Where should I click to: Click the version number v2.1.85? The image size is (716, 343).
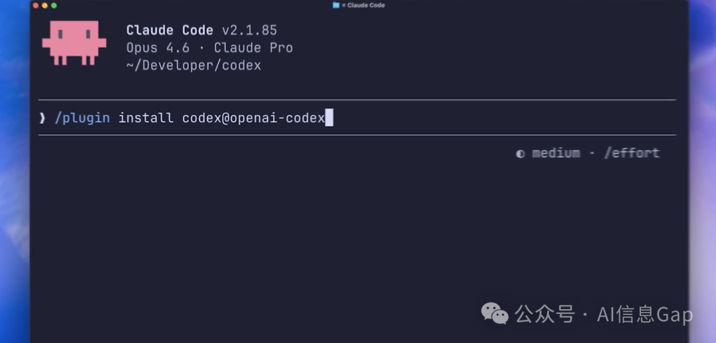click(249, 31)
